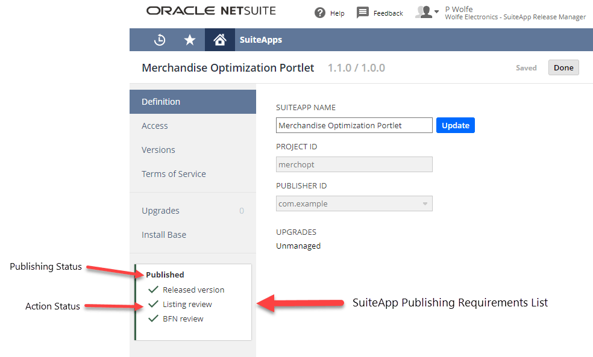593x357 pixels.
Task: Click into the SuiteApp Name field
Action: 354,125
